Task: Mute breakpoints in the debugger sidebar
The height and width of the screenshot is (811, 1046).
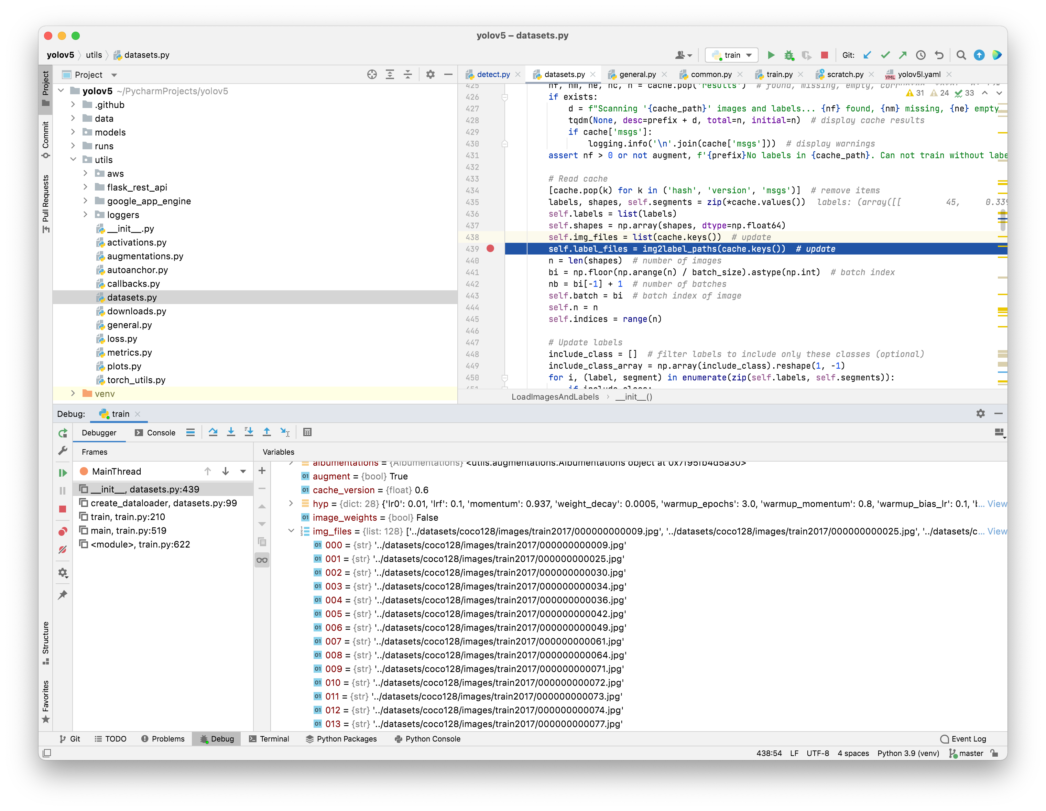Action: (62, 550)
